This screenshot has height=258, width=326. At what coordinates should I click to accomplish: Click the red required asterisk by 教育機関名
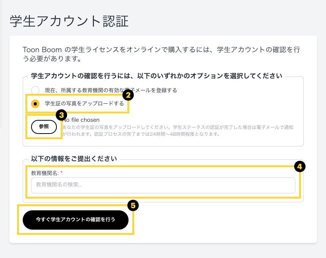(61, 173)
